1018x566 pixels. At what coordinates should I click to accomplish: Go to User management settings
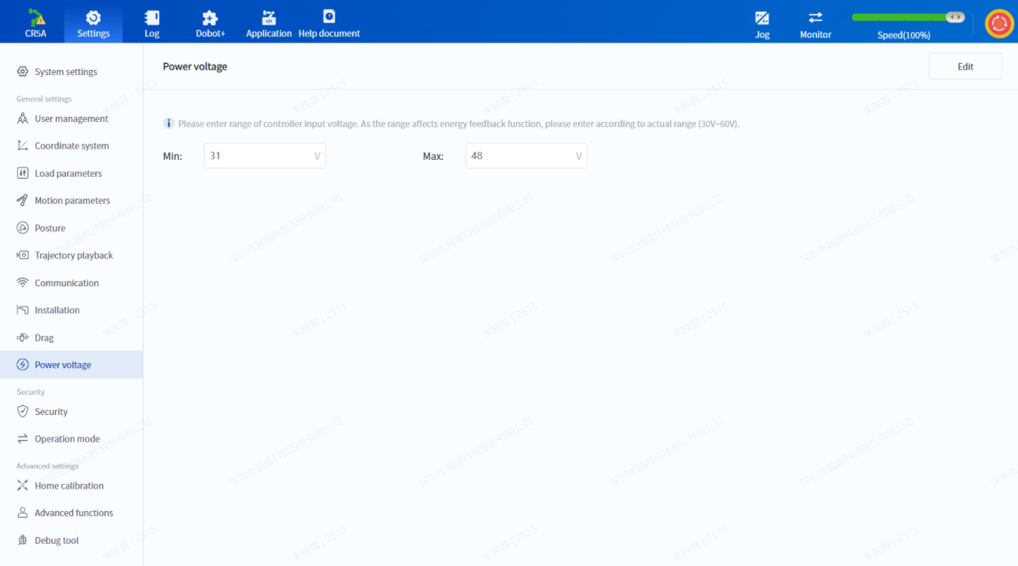[x=71, y=119]
